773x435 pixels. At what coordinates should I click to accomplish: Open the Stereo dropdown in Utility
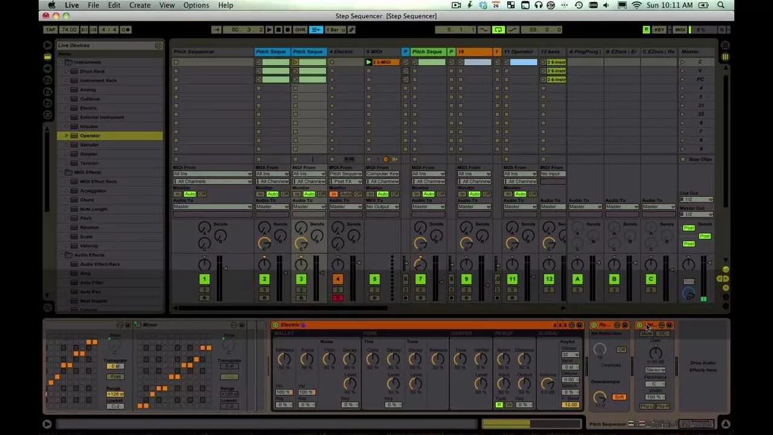655,370
